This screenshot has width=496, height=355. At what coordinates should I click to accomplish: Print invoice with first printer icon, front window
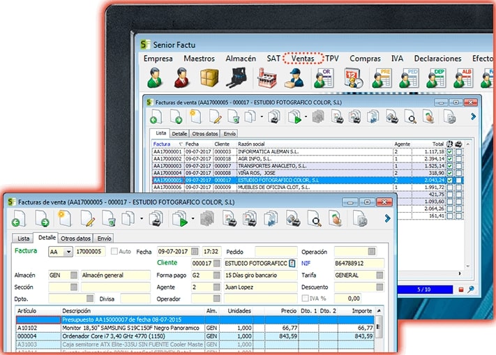click(x=156, y=219)
